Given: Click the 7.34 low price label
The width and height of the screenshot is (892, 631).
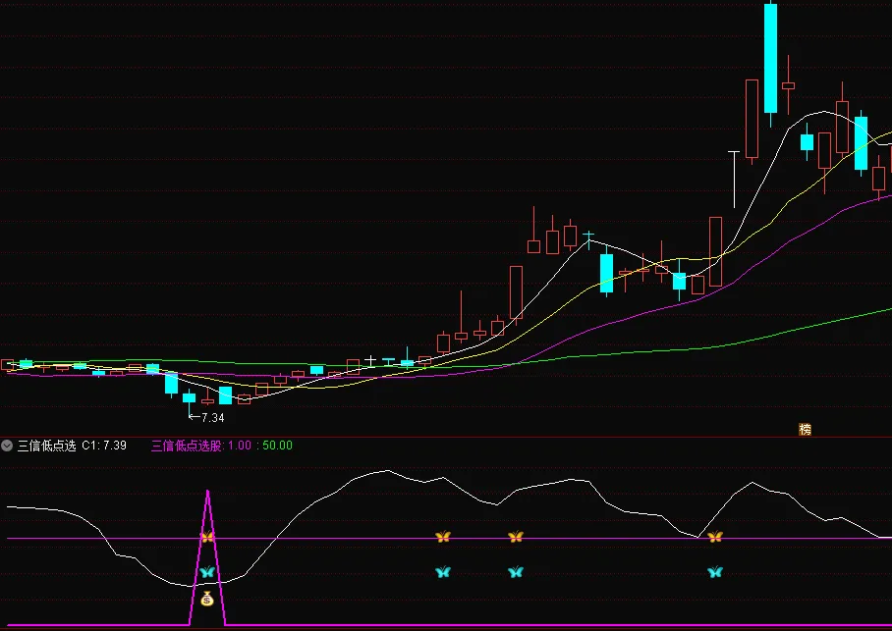Looking at the screenshot, I should pyautogui.click(x=213, y=418).
